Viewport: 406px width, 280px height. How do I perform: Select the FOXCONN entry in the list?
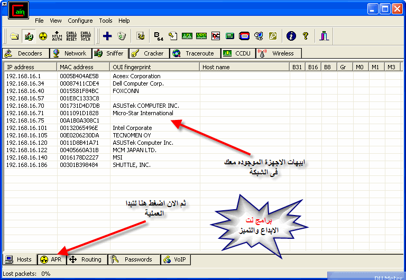click(126, 91)
